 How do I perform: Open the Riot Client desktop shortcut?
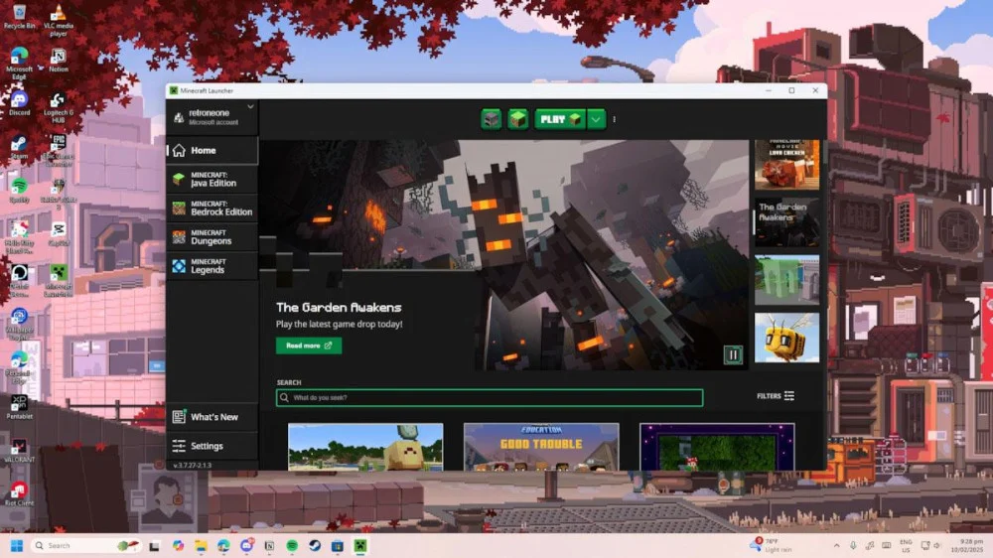click(19, 494)
